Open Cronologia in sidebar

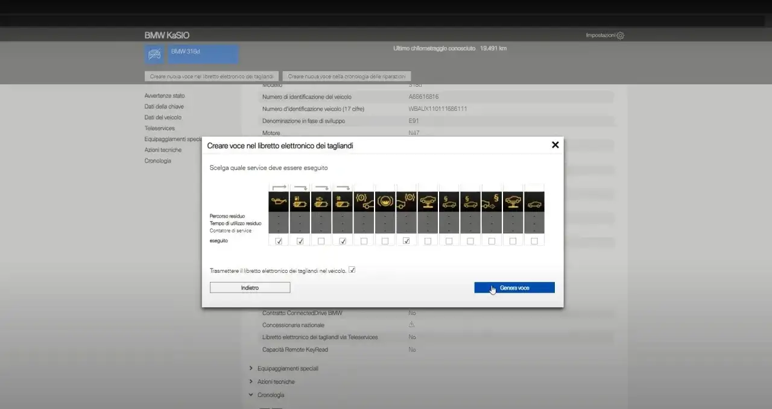157,161
